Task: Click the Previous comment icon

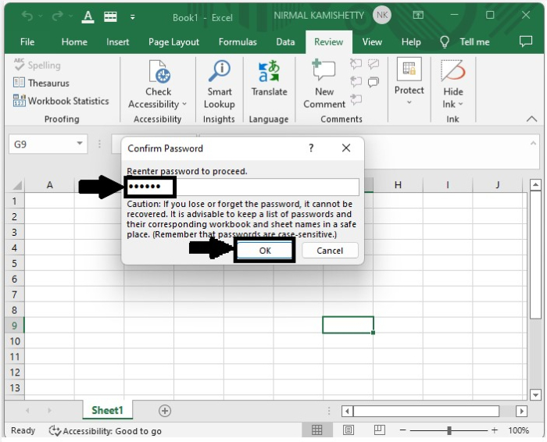Action: click(x=356, y=82)
